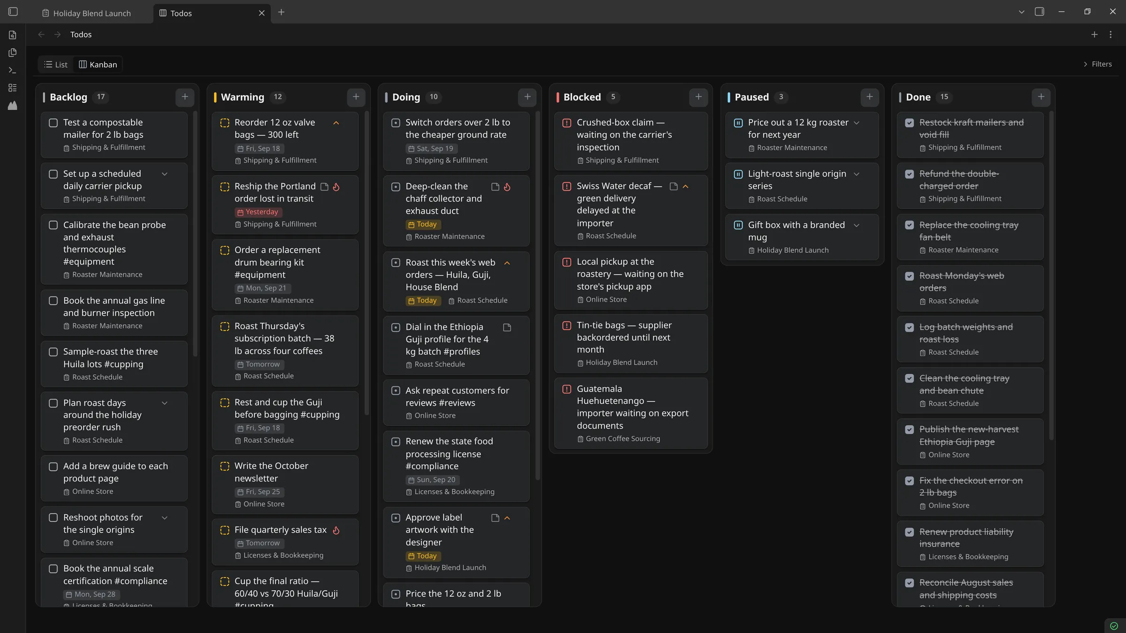
Task: Click the plus icon in the top-right header
Action: click(1094, 35)
